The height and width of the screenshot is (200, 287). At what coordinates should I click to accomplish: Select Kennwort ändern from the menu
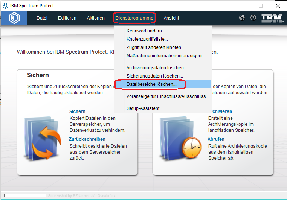pyautogui.click(x=146, y=31)
